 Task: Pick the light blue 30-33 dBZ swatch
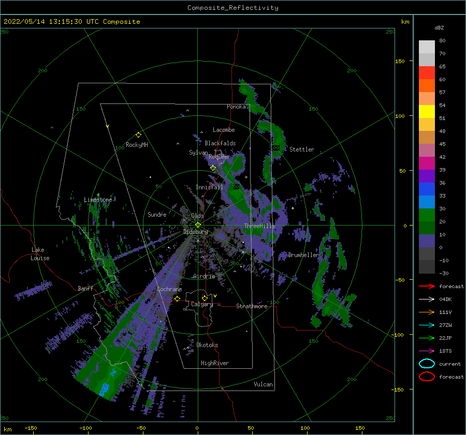[427, 202]
